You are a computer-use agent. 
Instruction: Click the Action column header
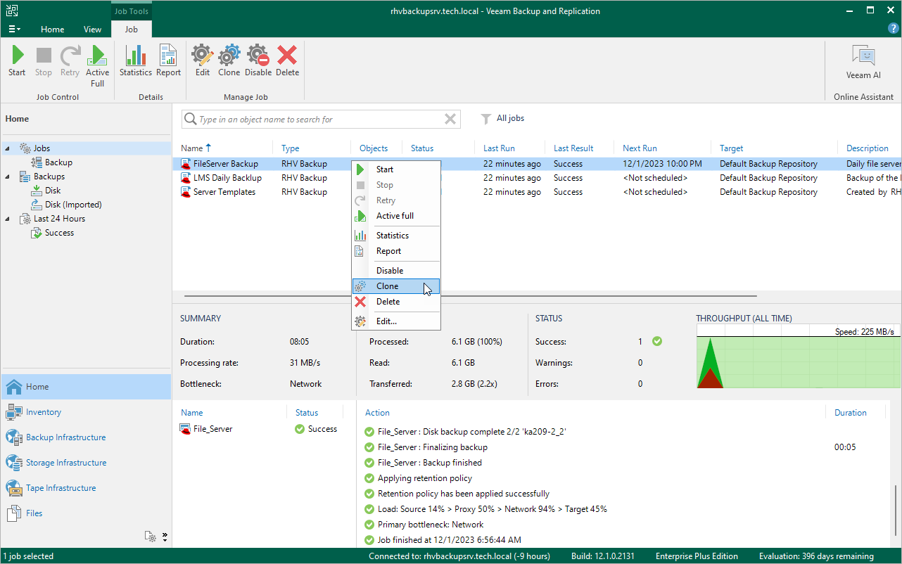pyautogui.click(x=377, y=413)
